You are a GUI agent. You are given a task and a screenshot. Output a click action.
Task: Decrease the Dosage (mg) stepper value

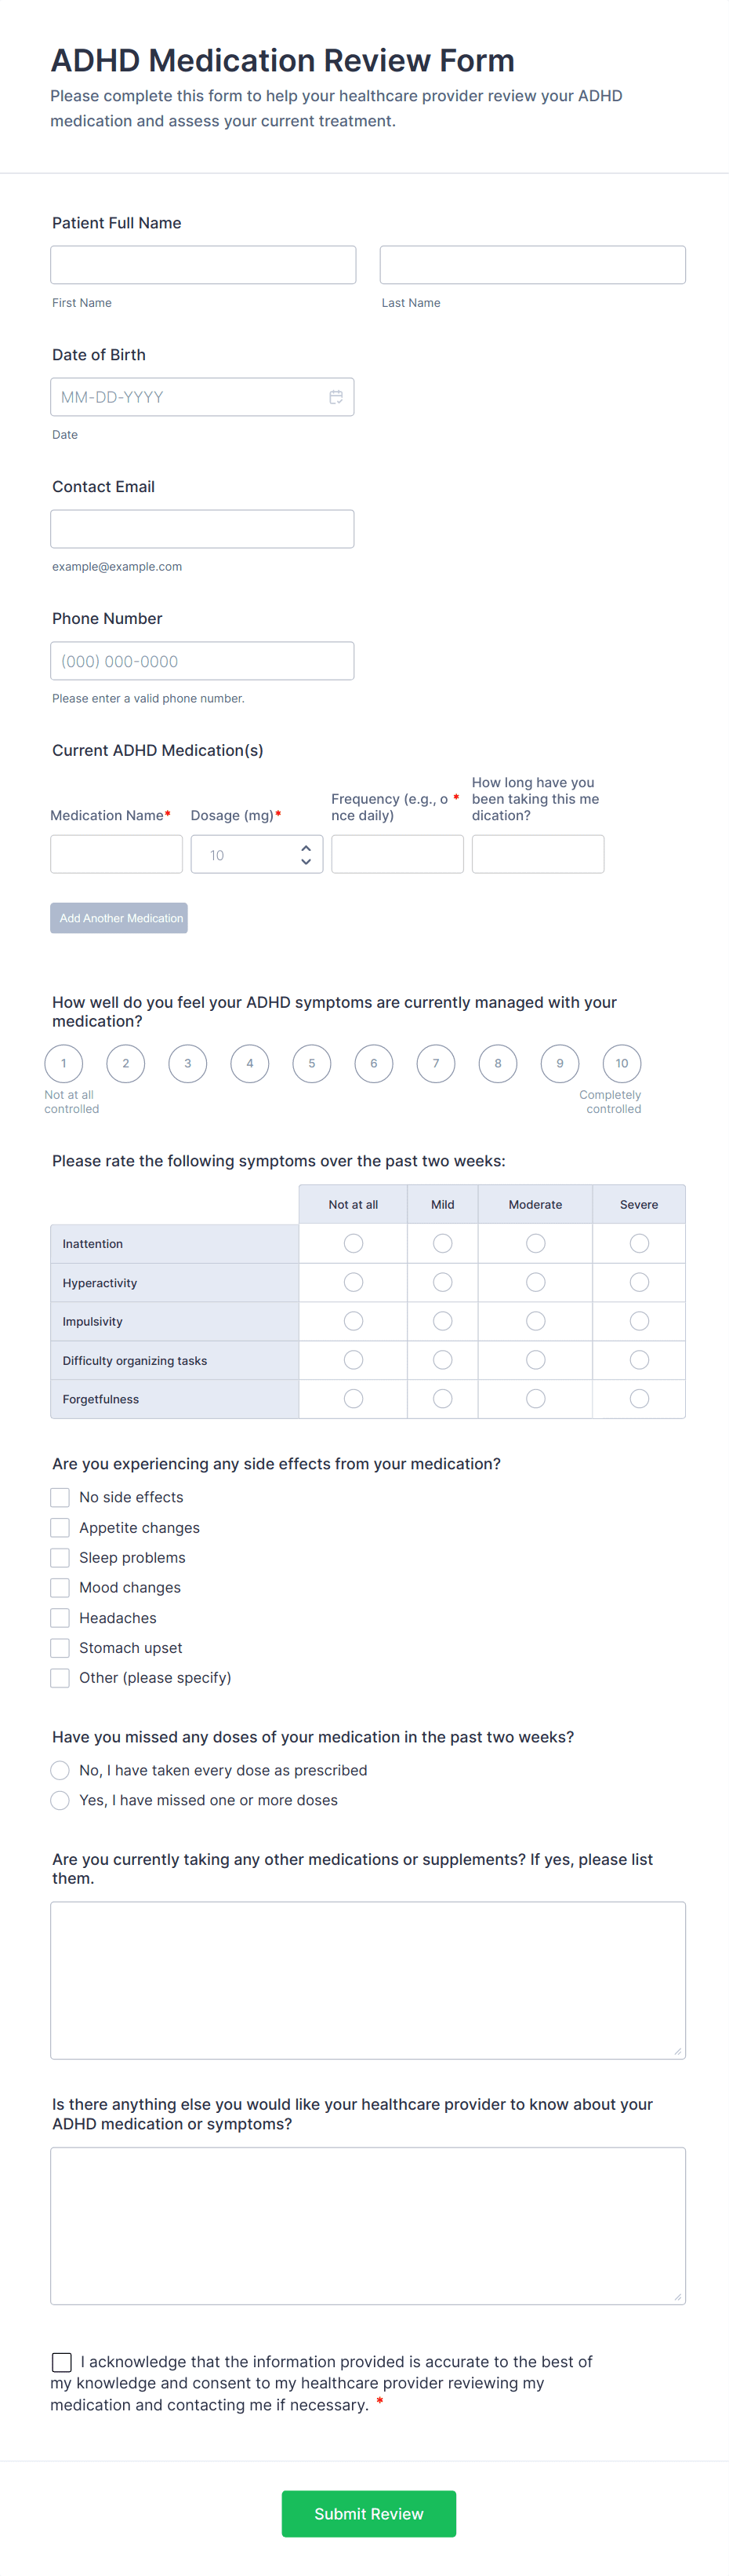point(306,861)
